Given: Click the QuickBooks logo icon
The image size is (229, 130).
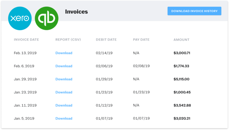Looking at the screenshot, I should coord(47,18).
